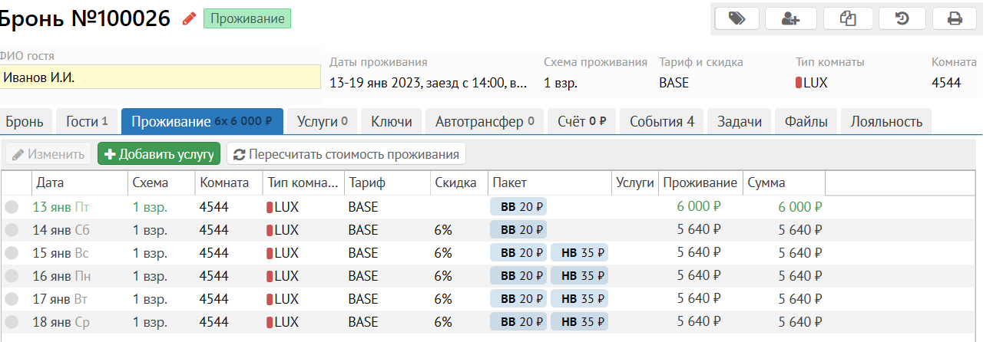Open the tags icon button

(736, 18)
